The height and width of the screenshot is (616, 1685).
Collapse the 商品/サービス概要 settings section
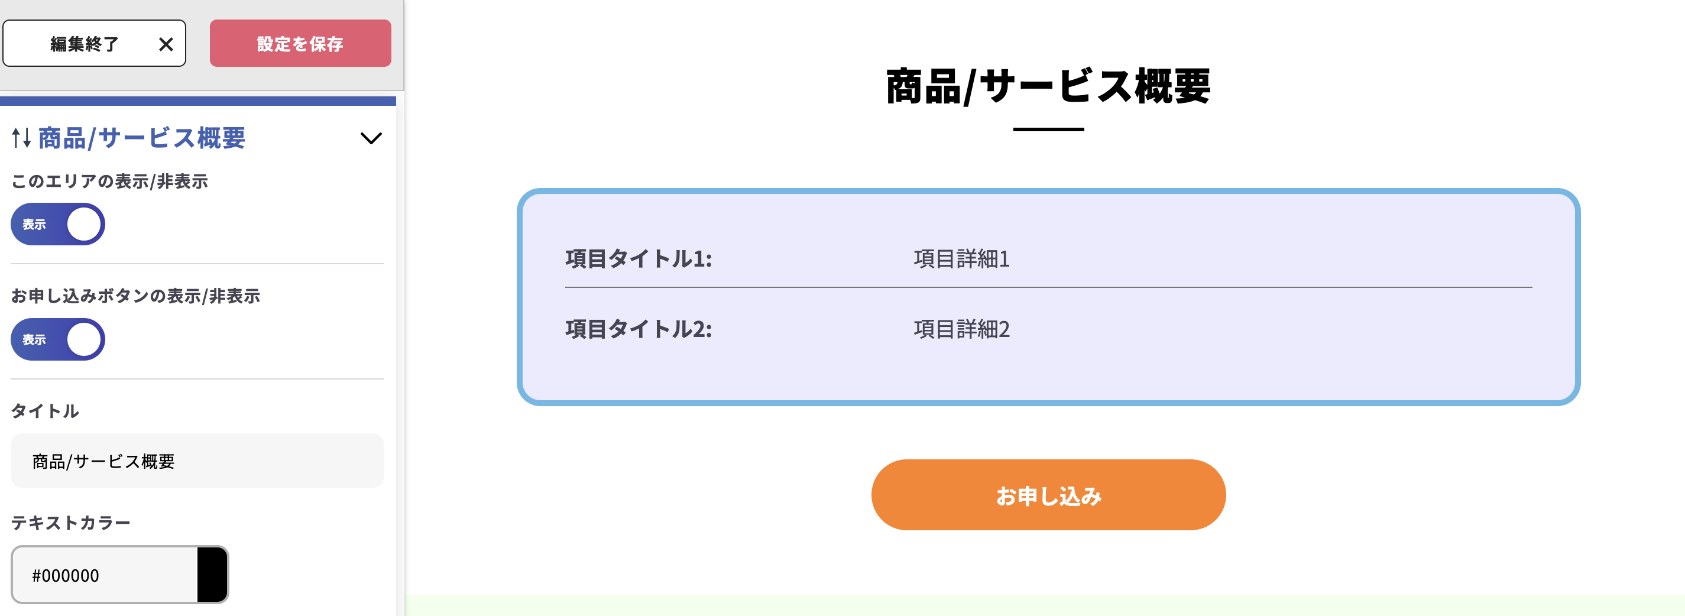point(371,139)
